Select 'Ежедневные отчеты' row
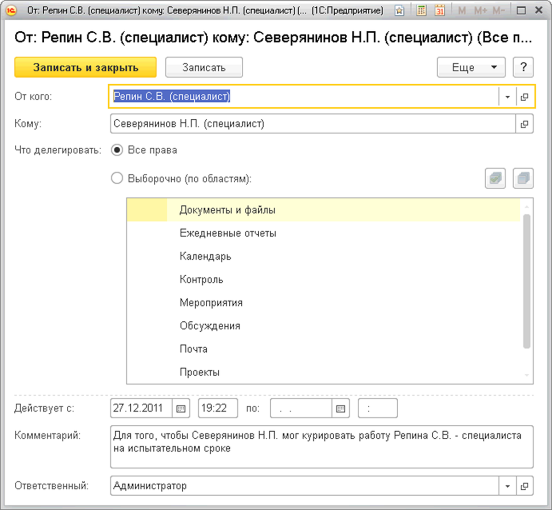552x510 pixels. coord(323,233)
